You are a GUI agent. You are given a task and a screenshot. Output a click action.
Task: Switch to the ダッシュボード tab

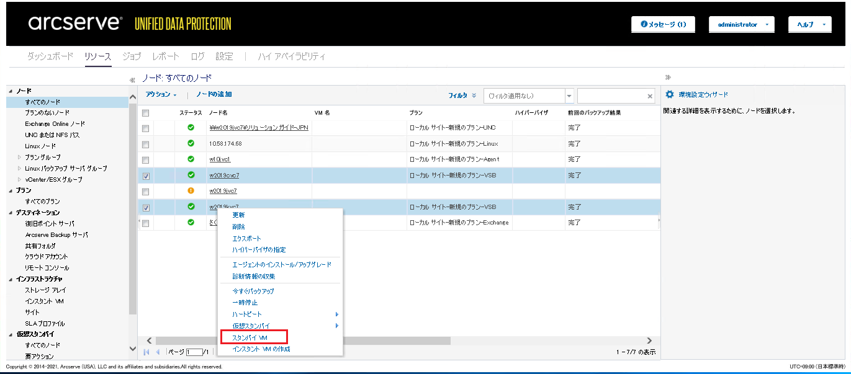(x=50, y=56)
